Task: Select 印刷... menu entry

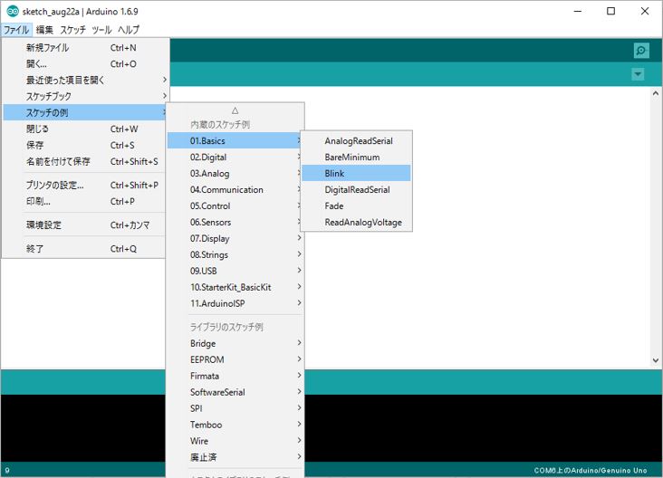Action: coord(84,201)
